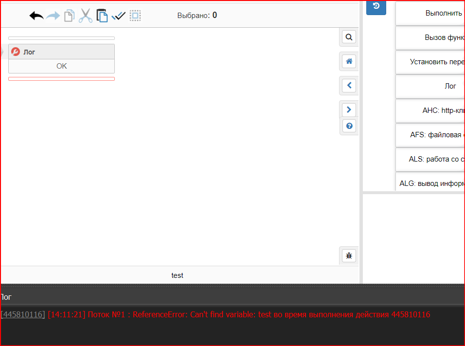This screenshot has height=346, width=465.
Task: Click the bug debug icon
Action: click(x=349, y=255)
